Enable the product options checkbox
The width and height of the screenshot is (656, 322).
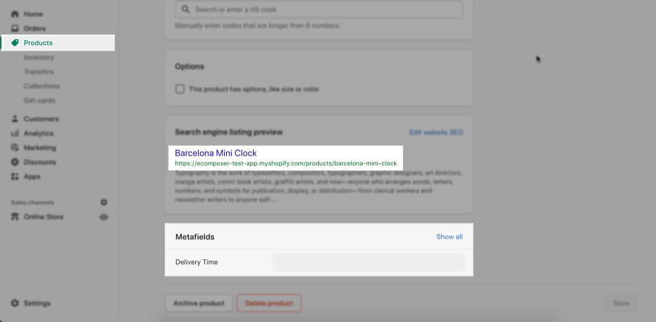[180, 89]
